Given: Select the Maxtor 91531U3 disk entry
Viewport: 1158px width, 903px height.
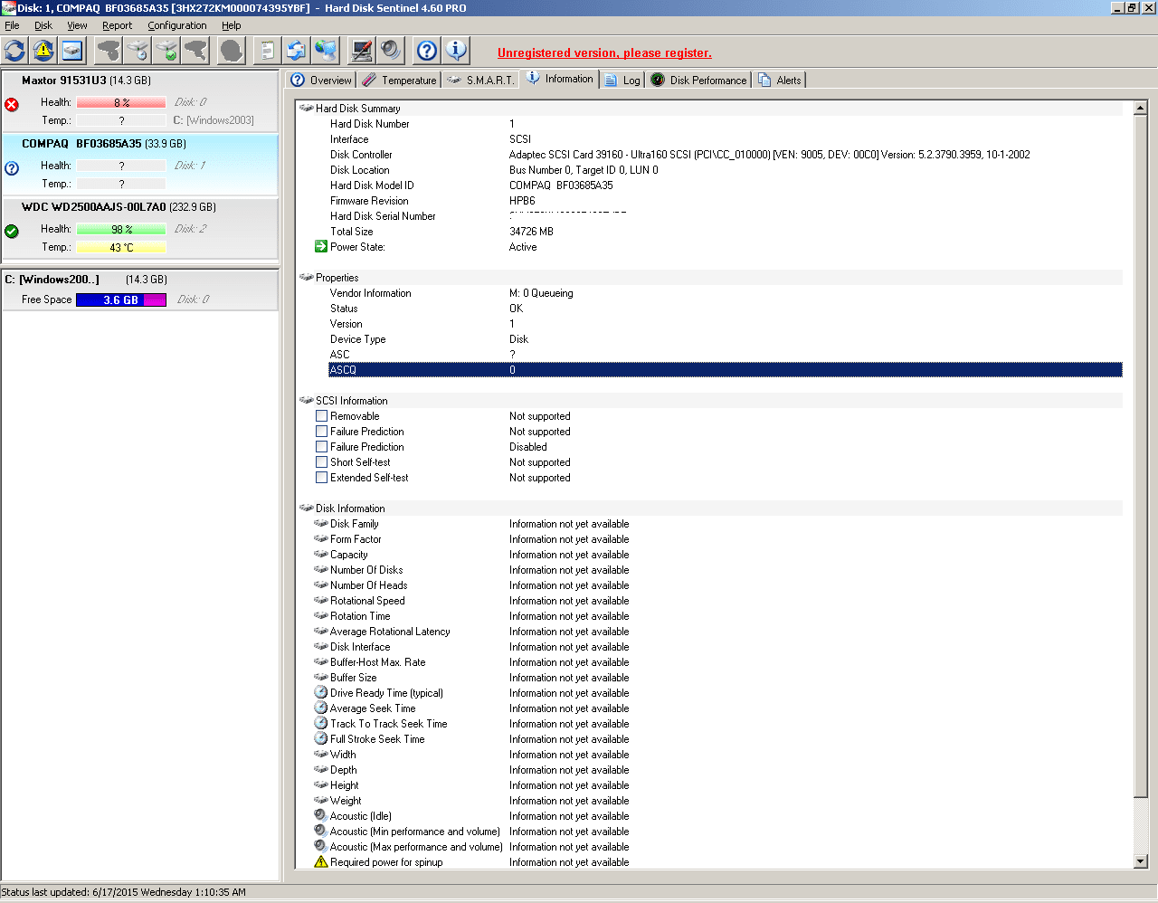Looking at the screenshot, I should [x=140, y=100].
